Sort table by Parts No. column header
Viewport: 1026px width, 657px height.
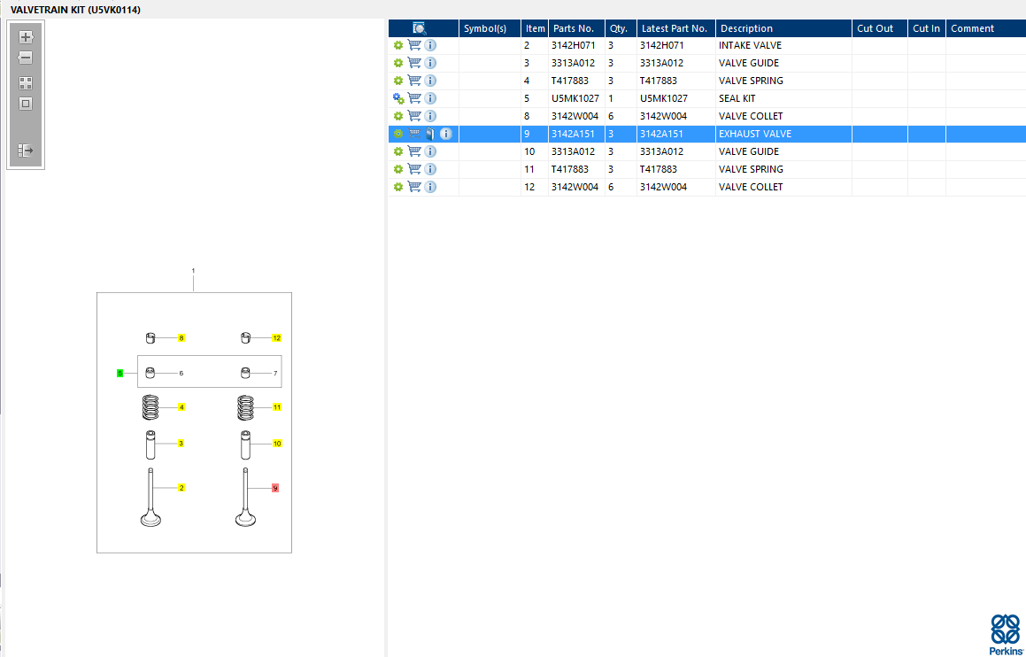coord(573,28)
